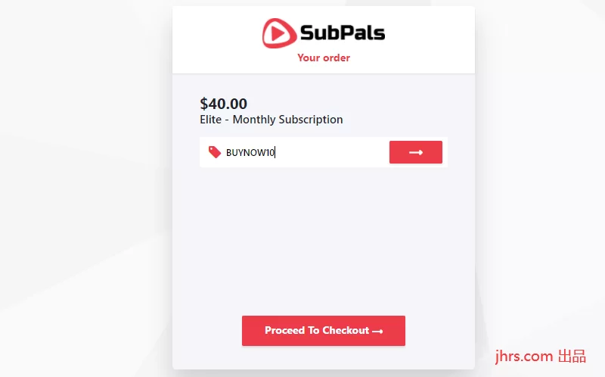Select the "Your order" heading
The height and width of the screenshot is (377, 605).
324,58
